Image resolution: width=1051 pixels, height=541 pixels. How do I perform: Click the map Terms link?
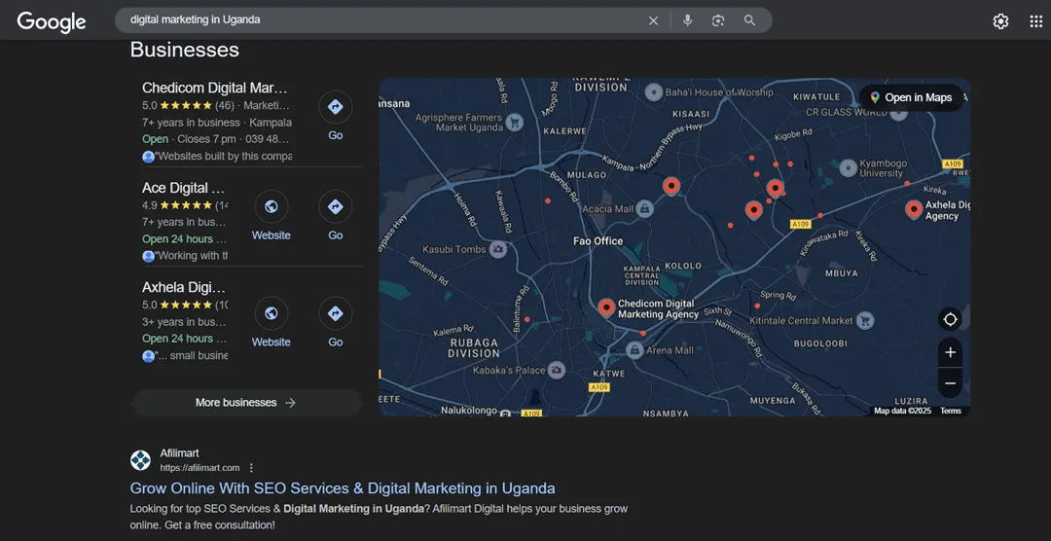pos(950,411)
